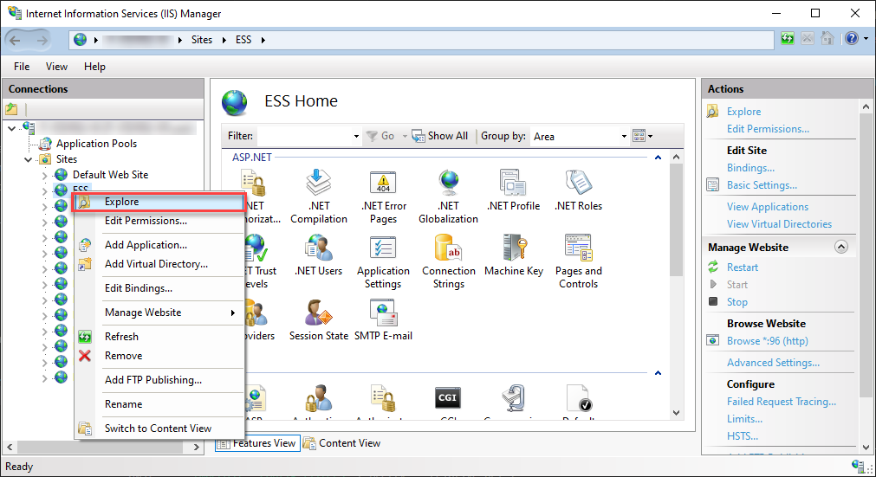The width and height of the screenshot is (876, 477).
Task: Click the Browse website globe icon in Actions
Action: pos(712,340)
